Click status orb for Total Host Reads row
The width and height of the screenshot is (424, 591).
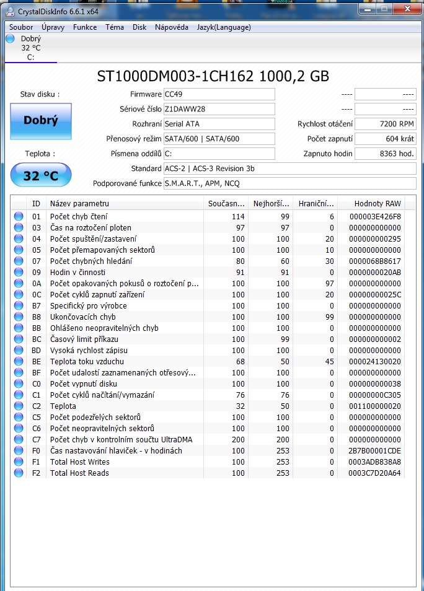(19, 473)
